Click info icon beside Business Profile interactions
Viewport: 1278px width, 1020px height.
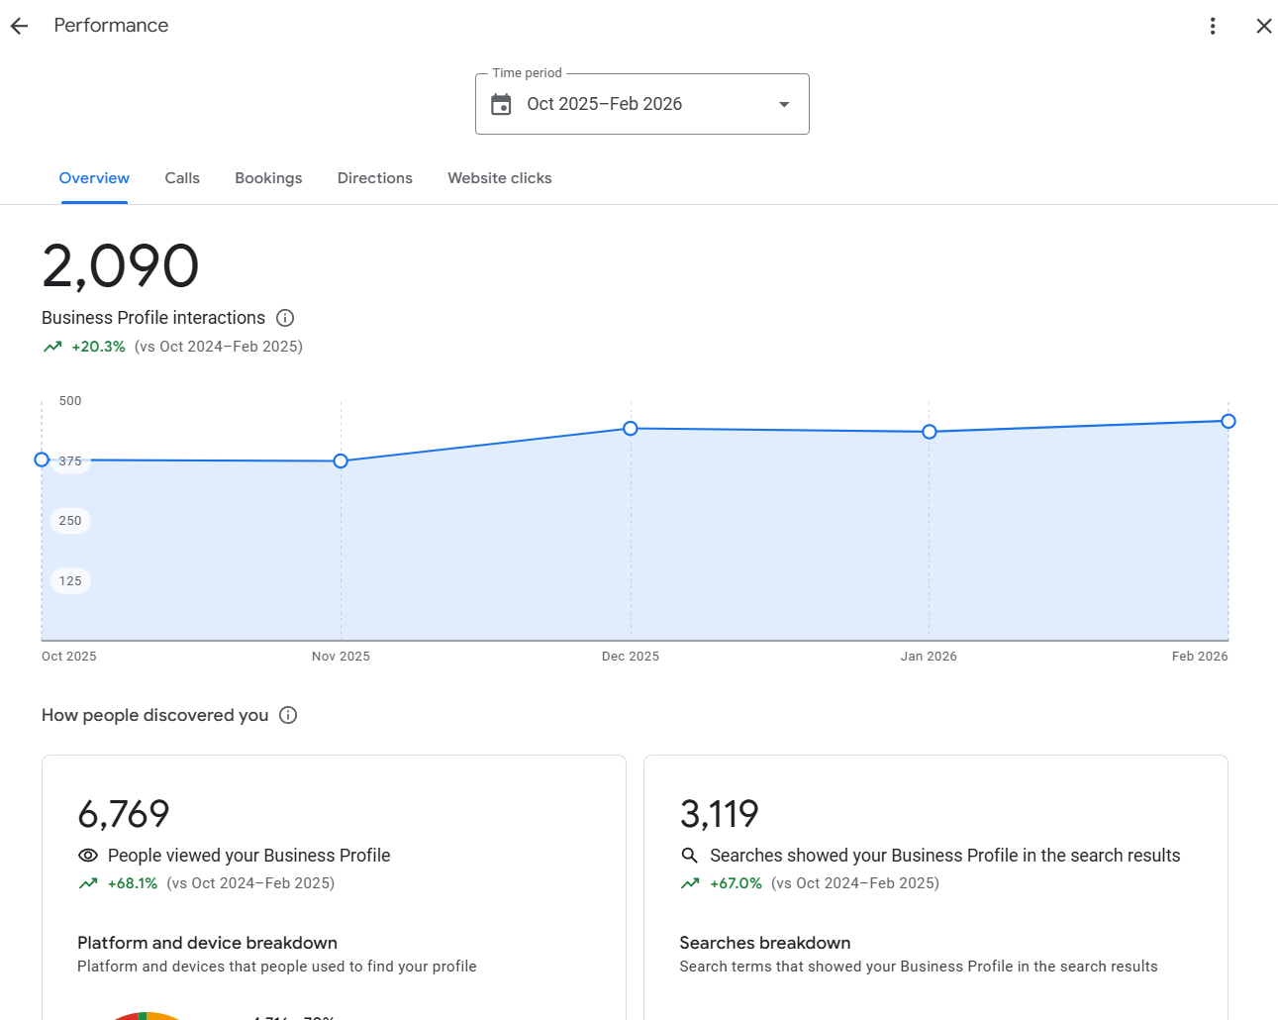pos(285,318)
